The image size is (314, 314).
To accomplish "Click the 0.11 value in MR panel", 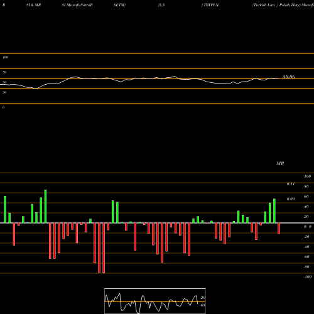I will (291, 184).
